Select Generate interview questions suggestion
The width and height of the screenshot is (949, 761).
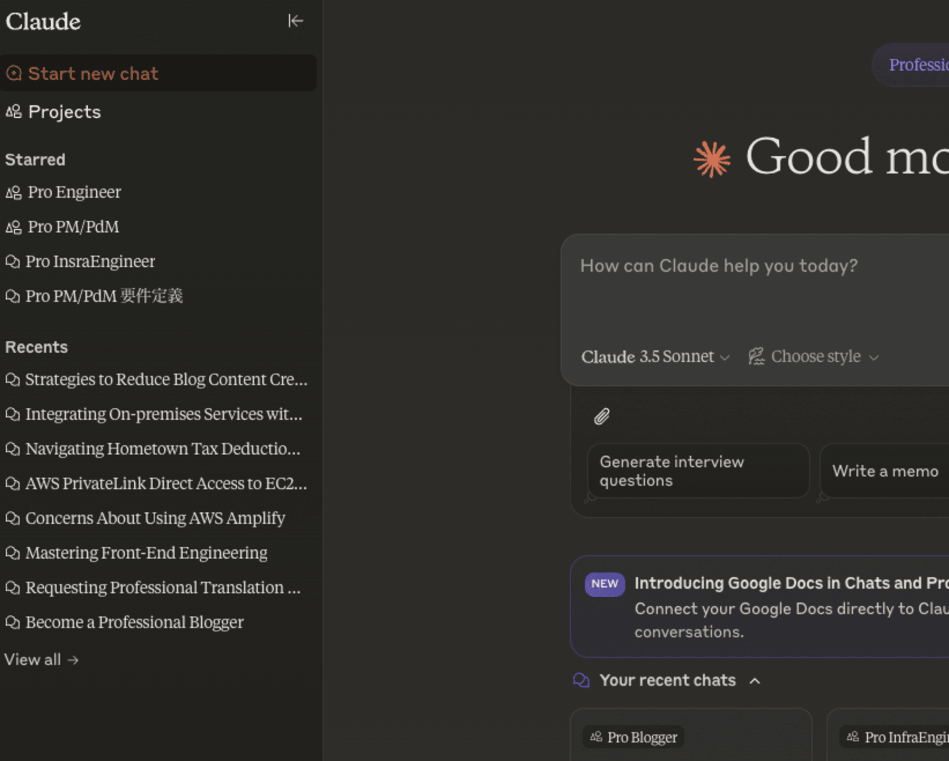point(698,471)
